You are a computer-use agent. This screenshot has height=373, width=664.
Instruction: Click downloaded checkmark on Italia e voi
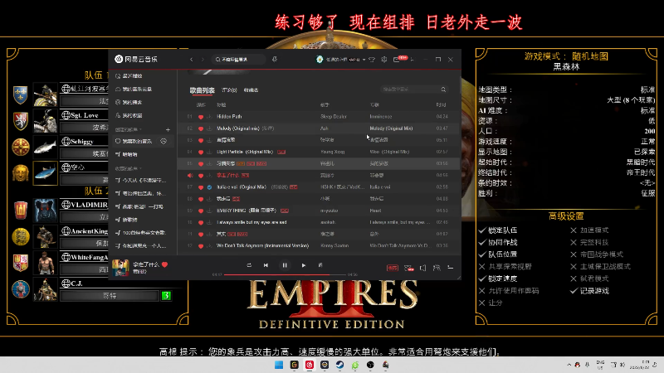pyautogui.click(x=209, y=187)
